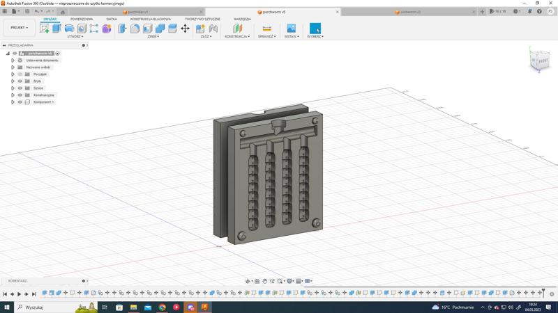558x313 pixels.
Task: Open Chrome from the Windows taskbar
Action: click(162, 307)
